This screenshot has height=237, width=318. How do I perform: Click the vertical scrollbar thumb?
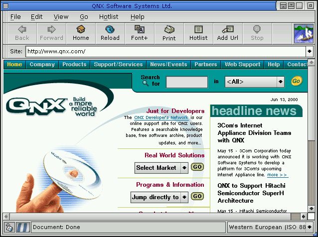pos(311,103)
